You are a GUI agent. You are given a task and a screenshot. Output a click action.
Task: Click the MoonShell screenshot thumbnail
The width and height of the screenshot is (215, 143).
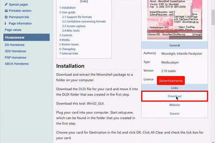coord(175,19)
